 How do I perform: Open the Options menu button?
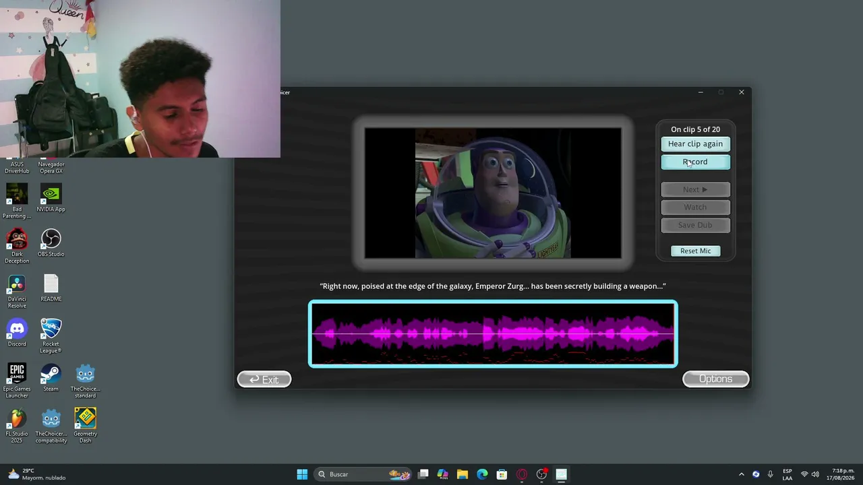pos(715,379)
